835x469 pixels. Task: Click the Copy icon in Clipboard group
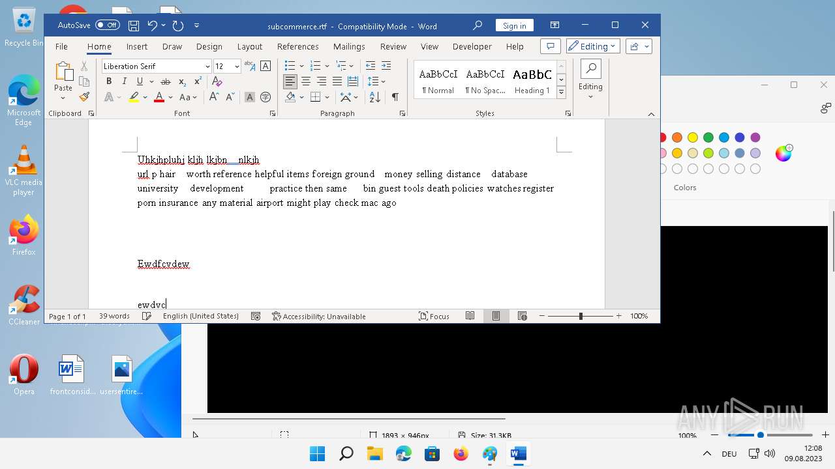click(x=84, y=81)
